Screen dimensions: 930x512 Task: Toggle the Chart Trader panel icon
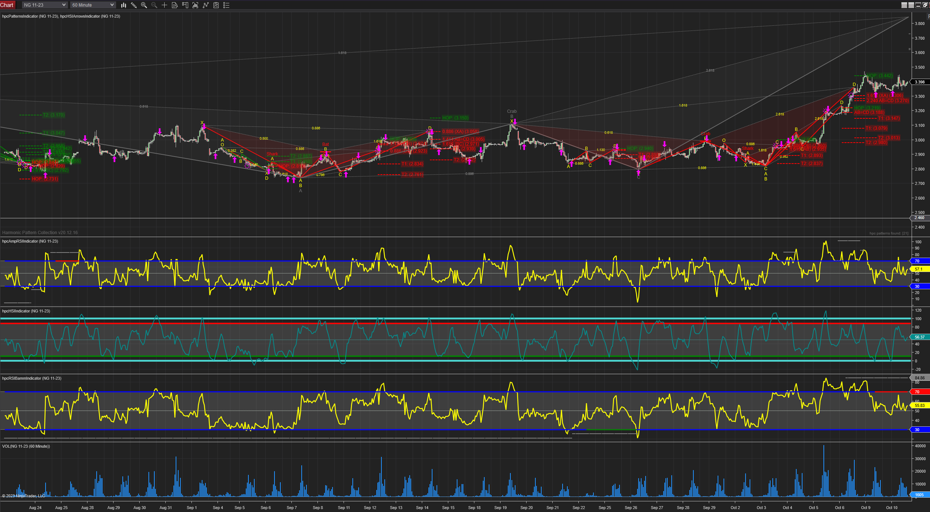tap(185, 5)
